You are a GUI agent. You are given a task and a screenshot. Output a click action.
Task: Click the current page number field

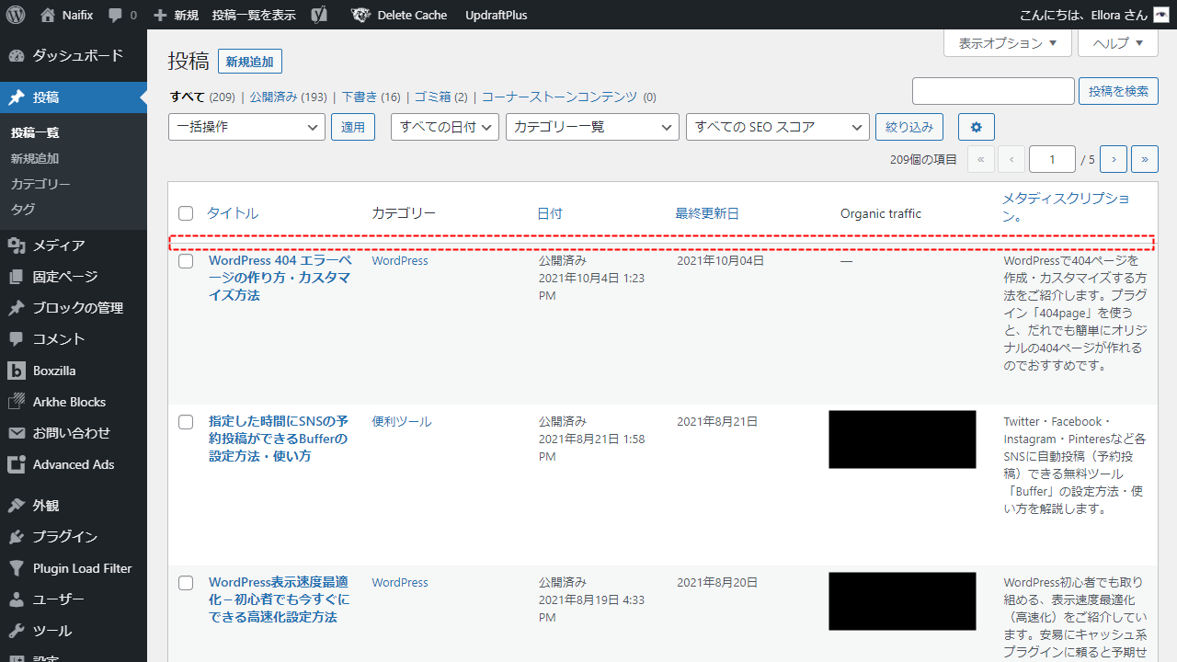(x=1052, y=159)
